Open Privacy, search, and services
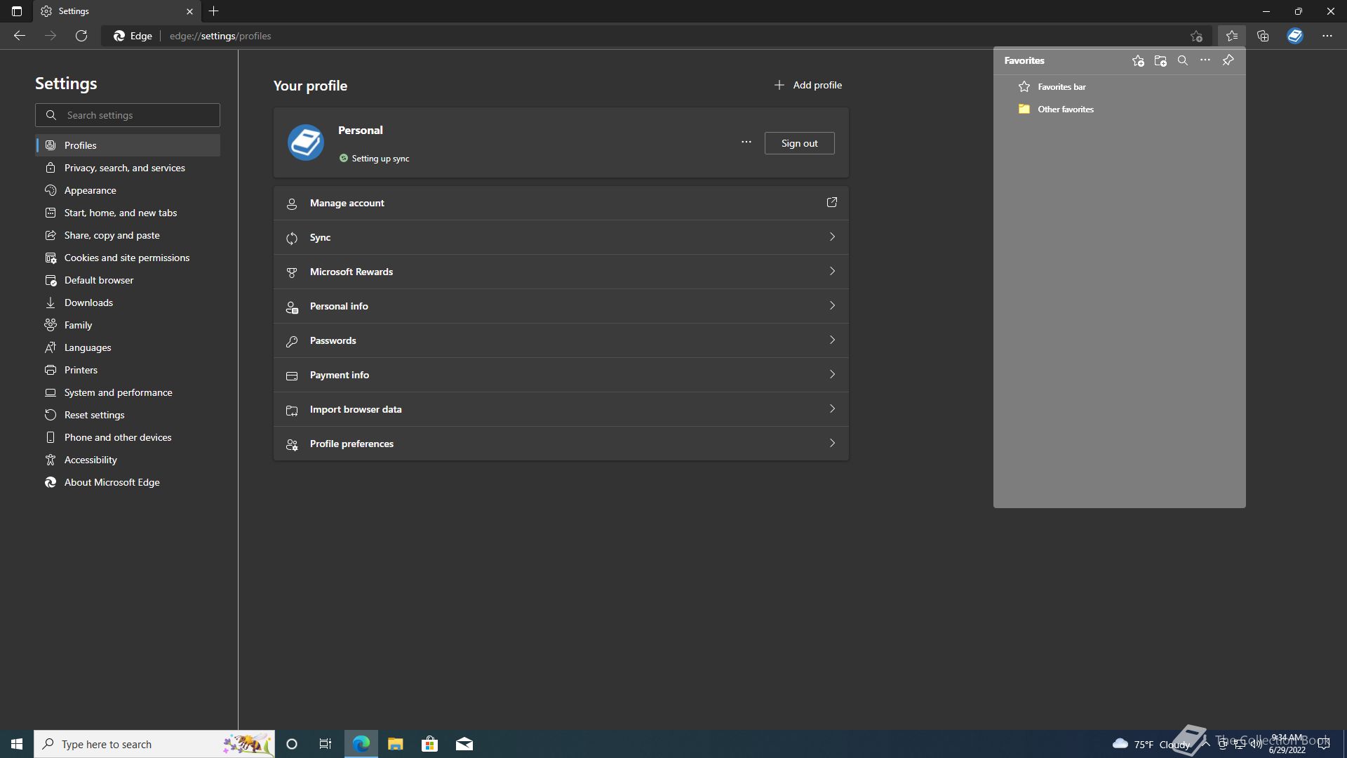 (x=128, y=168)
